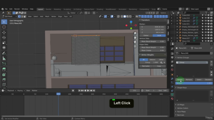This screenshot has width=214, height=120.
Task: Switch to Shading workspace tab
Action: (x=100, y=9)
